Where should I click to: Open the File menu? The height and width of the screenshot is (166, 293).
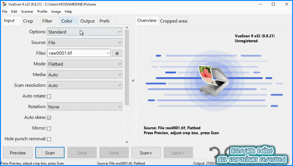coord(5,12)
